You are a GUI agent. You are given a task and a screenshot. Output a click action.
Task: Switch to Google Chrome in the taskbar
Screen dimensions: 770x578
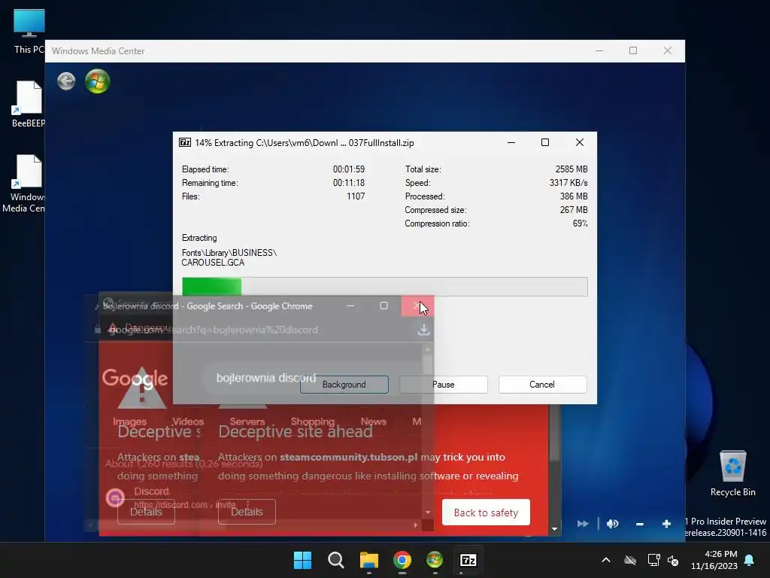pos(402,560)
